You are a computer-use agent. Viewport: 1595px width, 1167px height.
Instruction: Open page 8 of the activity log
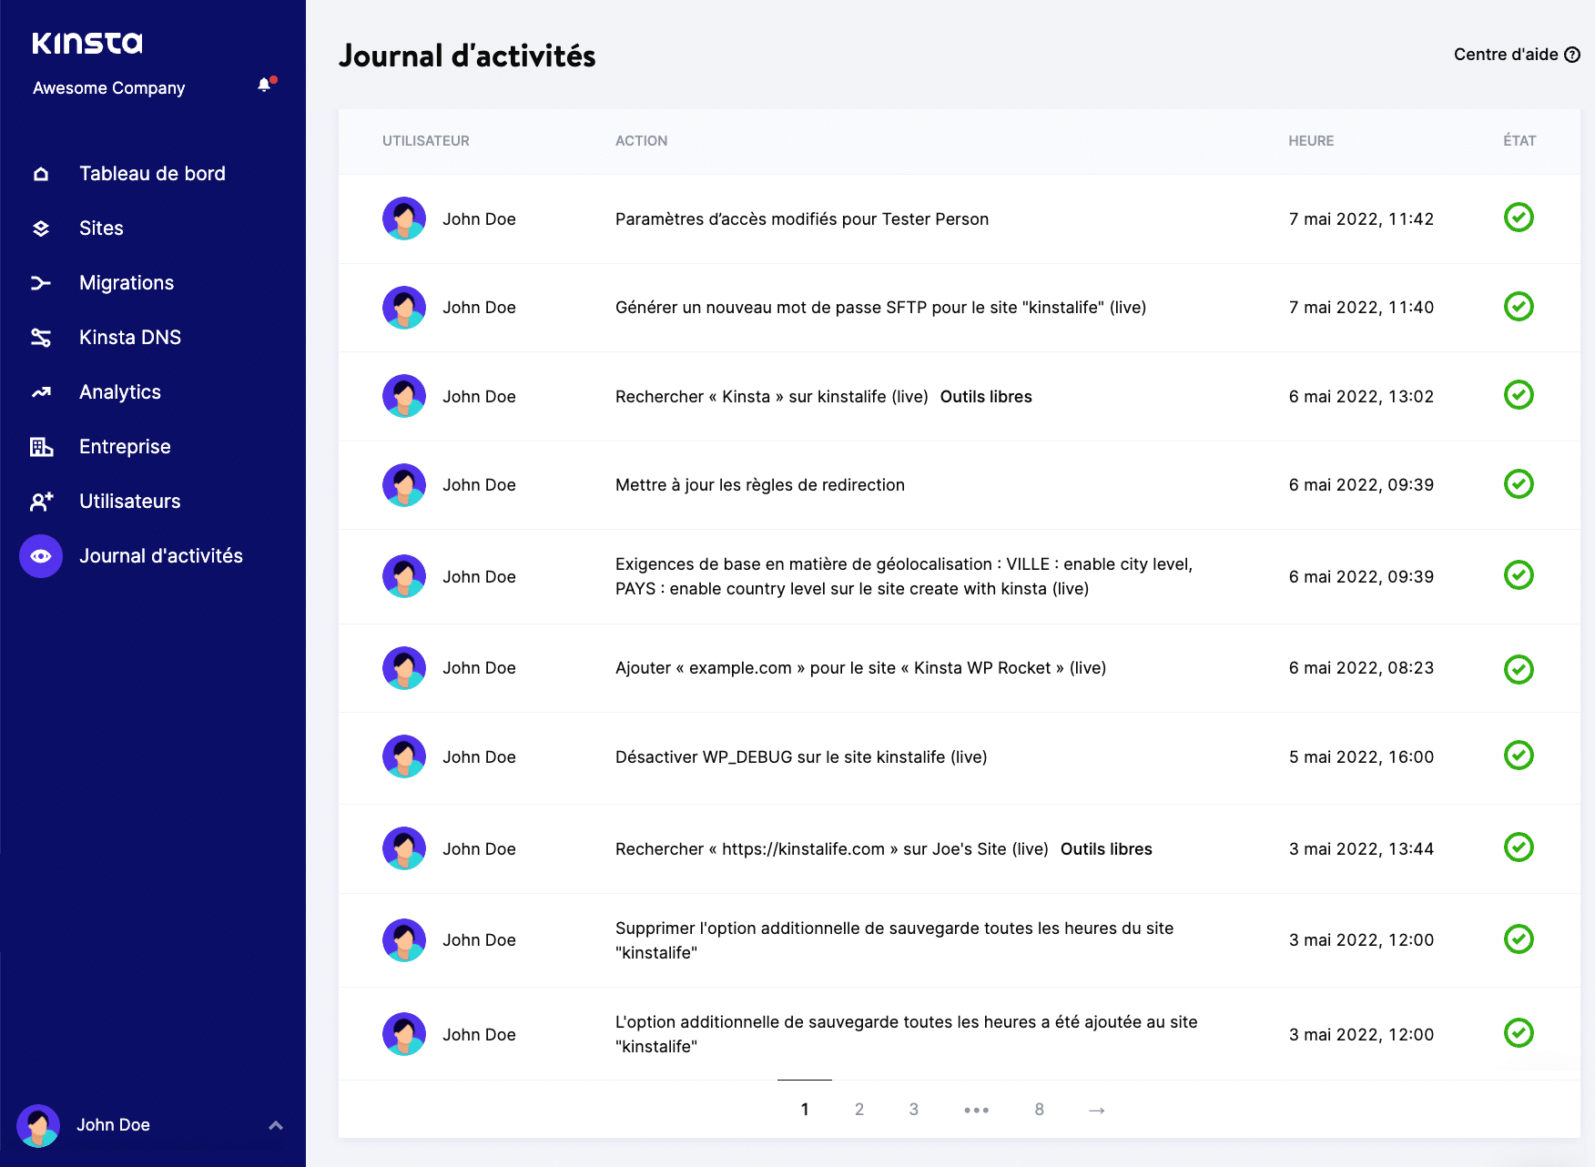[1039, 1110]
